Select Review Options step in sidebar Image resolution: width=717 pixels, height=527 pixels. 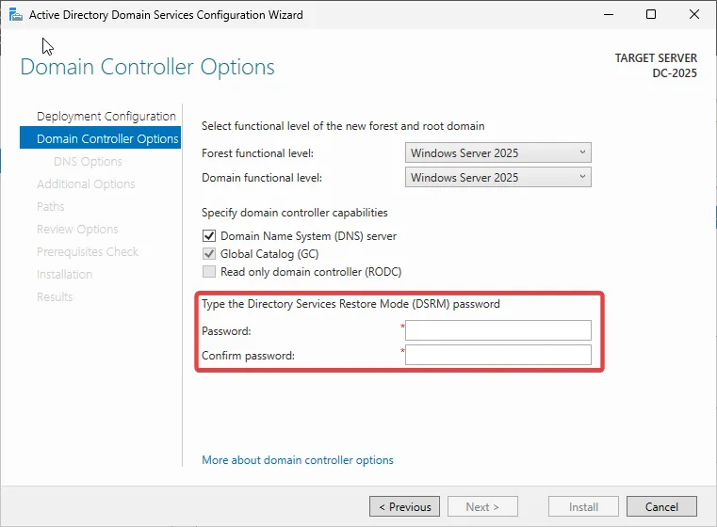point(77,230)
